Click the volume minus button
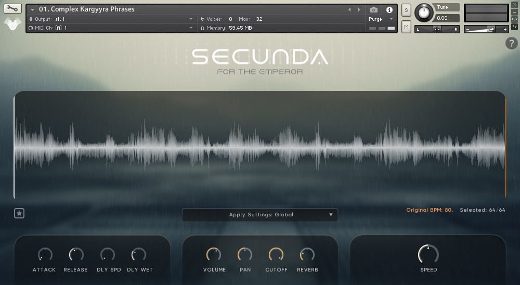Screen dimensions: 520x285 [467, 30]
